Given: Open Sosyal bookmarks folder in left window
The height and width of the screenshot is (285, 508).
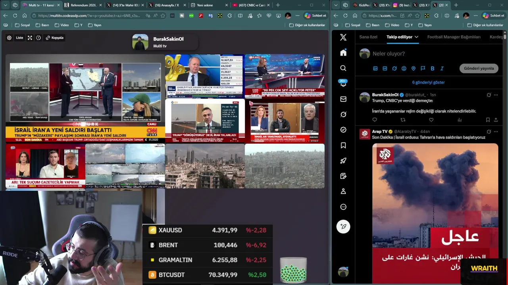Looking at the screenshot, I should click(22, 25).
